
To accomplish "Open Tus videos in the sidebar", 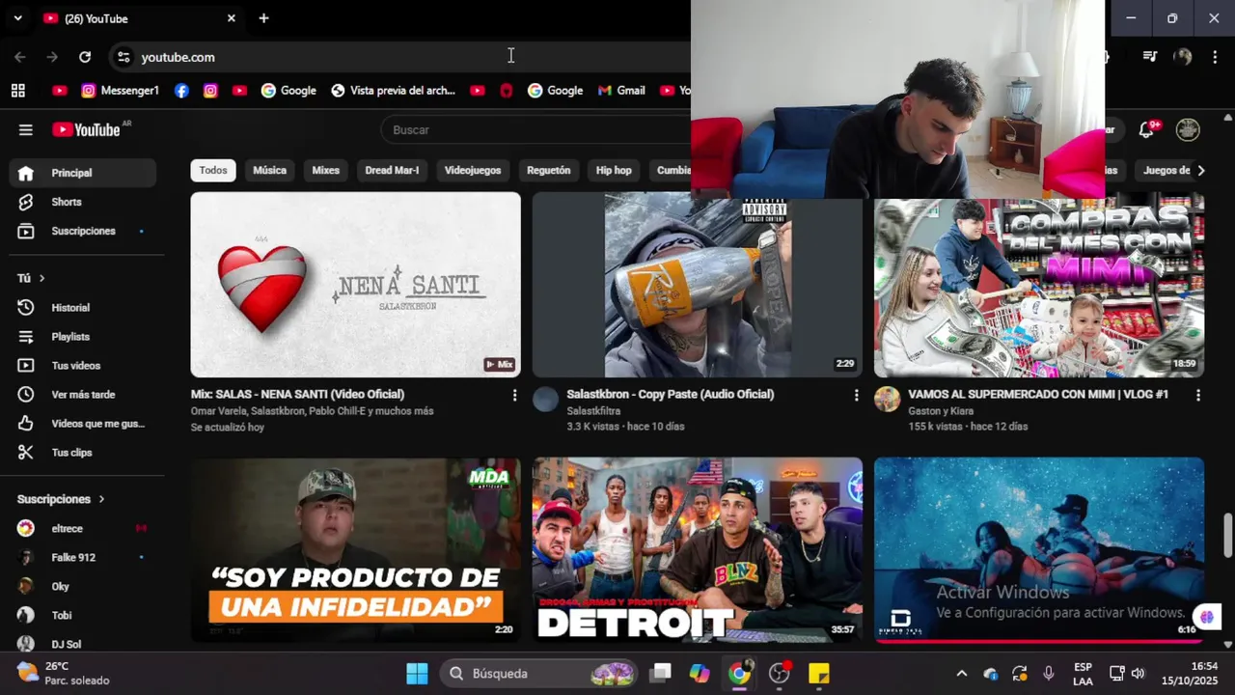I will (83, 366).
